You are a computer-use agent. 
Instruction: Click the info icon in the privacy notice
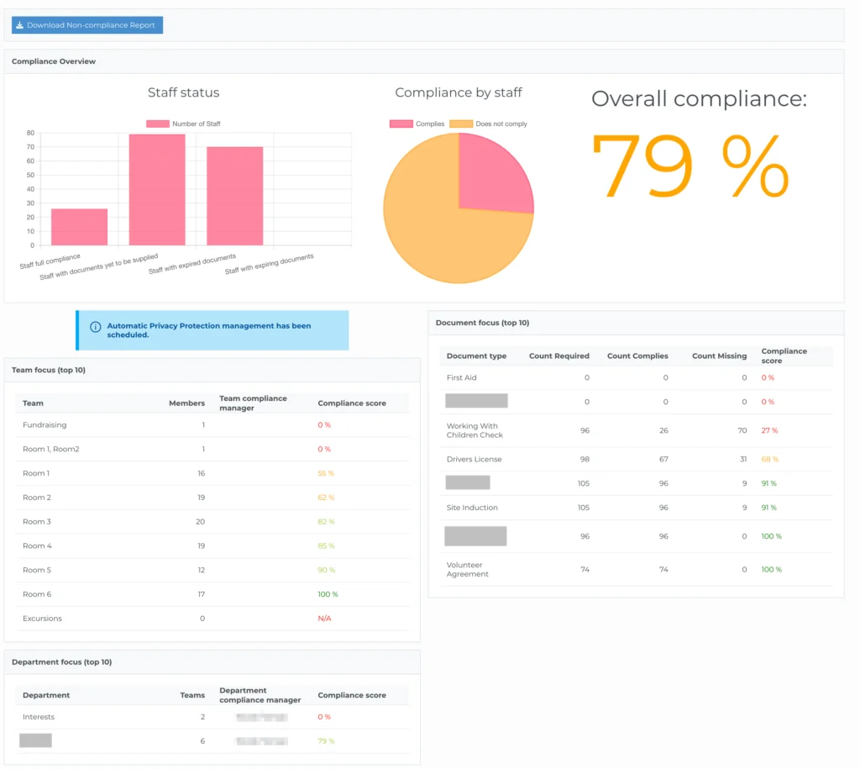tap(95, 326)
